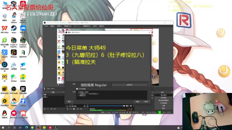
Task: Open the 停靠窗口(D) menu in OBS
Action: (68, 26)
